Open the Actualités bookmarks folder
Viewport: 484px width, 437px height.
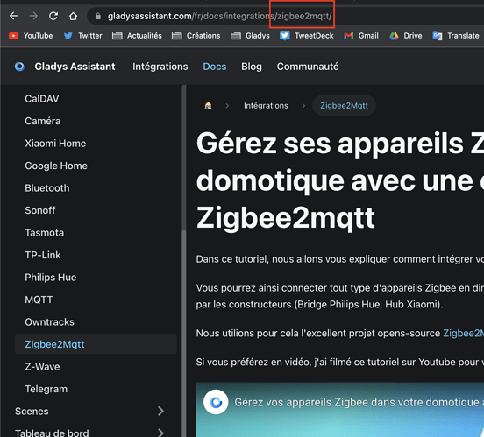pyautogui.click(x=137, y=36)
